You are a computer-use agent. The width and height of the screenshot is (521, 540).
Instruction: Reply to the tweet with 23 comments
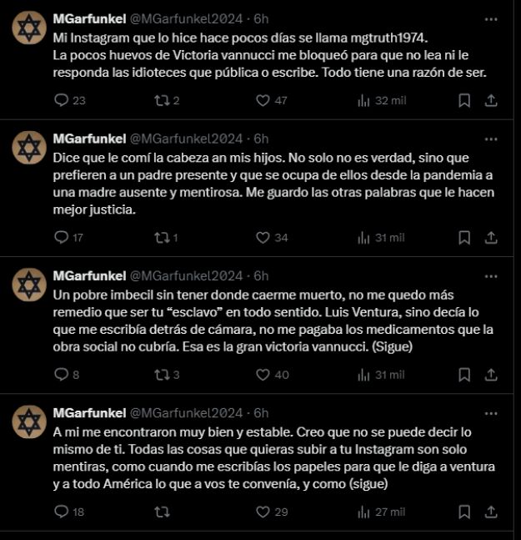62,100
